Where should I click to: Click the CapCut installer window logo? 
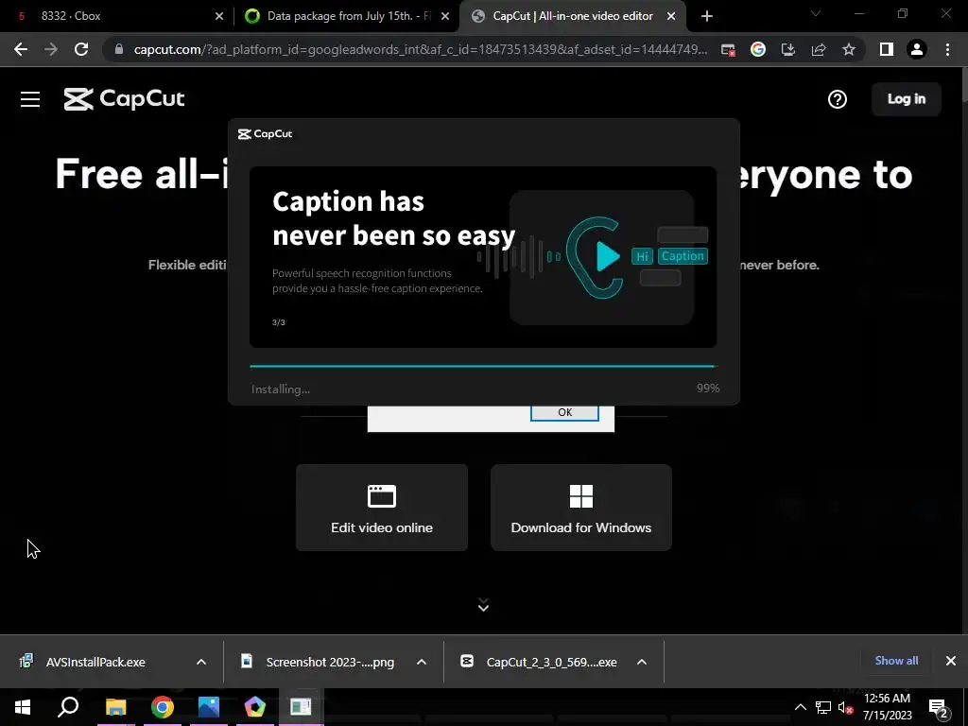click(266, 134)
